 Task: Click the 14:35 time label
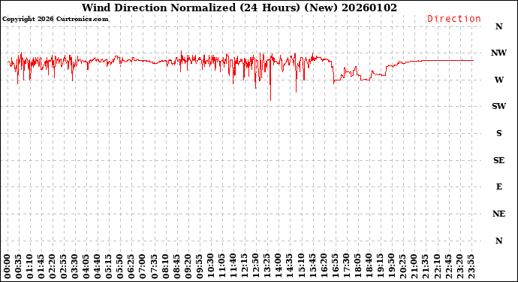290,266
